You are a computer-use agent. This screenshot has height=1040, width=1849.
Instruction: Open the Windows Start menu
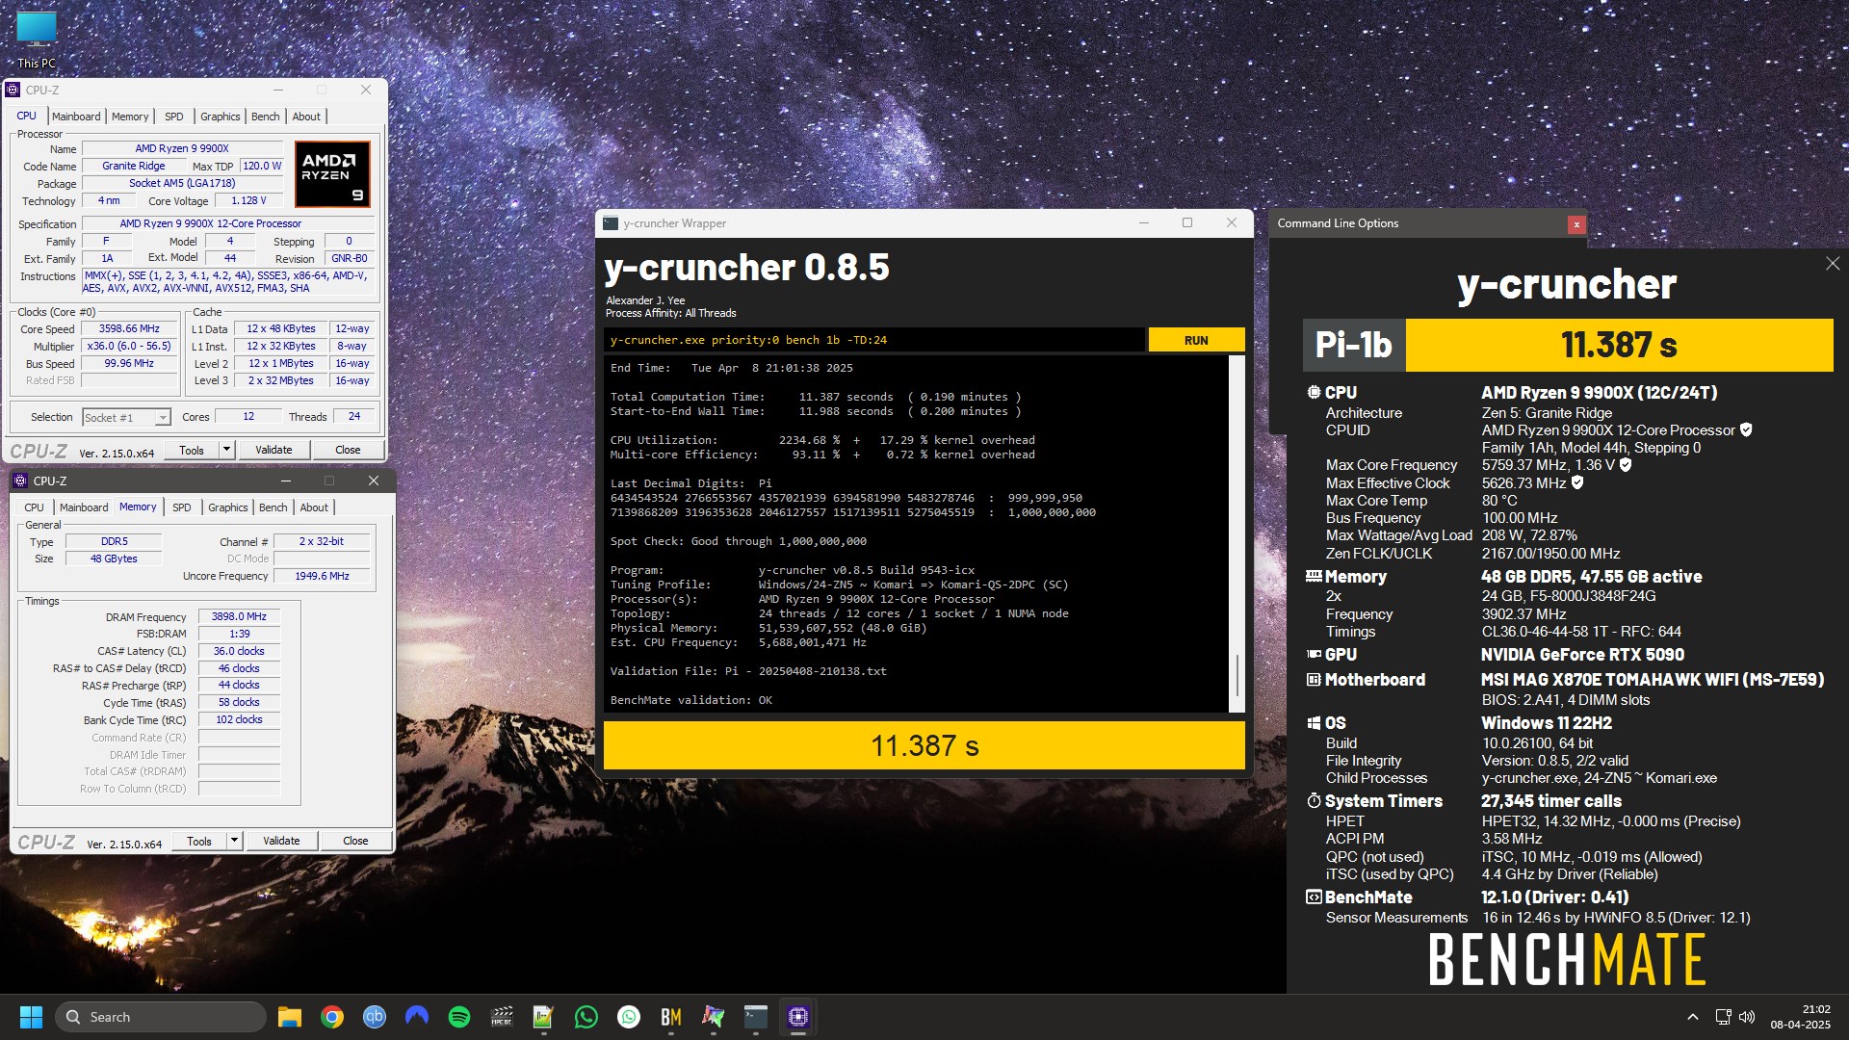31,1017
